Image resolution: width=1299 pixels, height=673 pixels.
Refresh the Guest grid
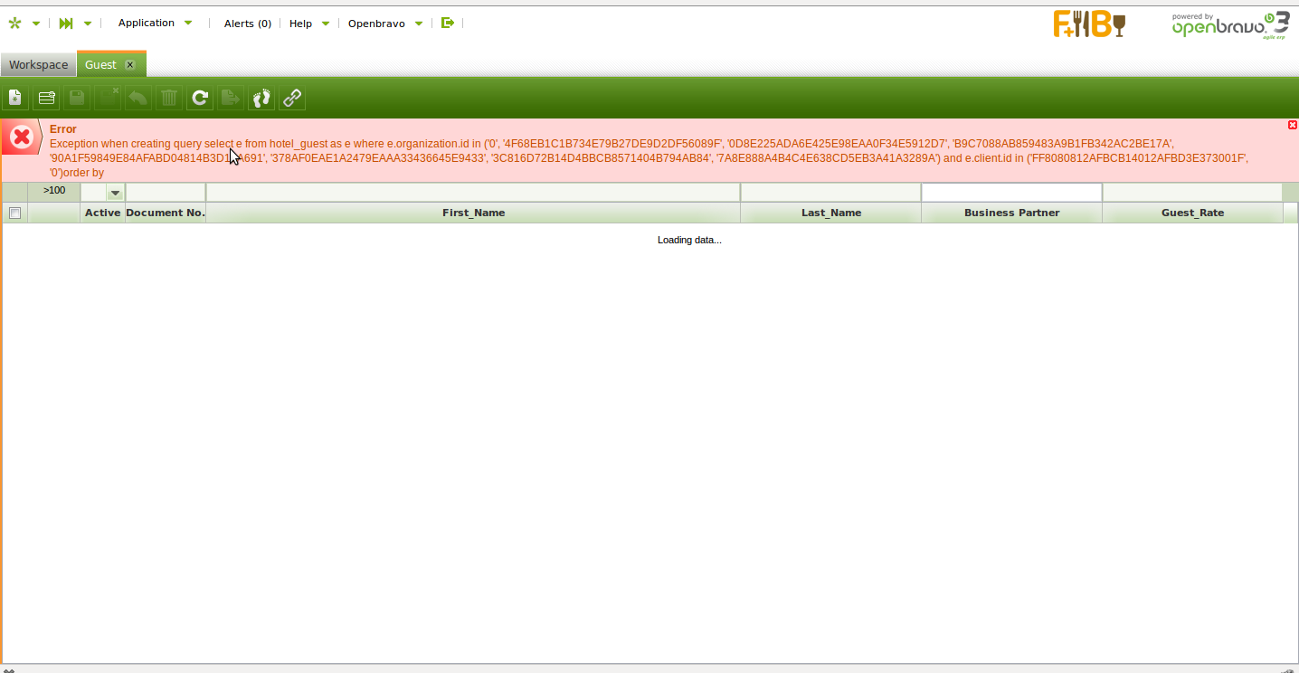(200, 98)
